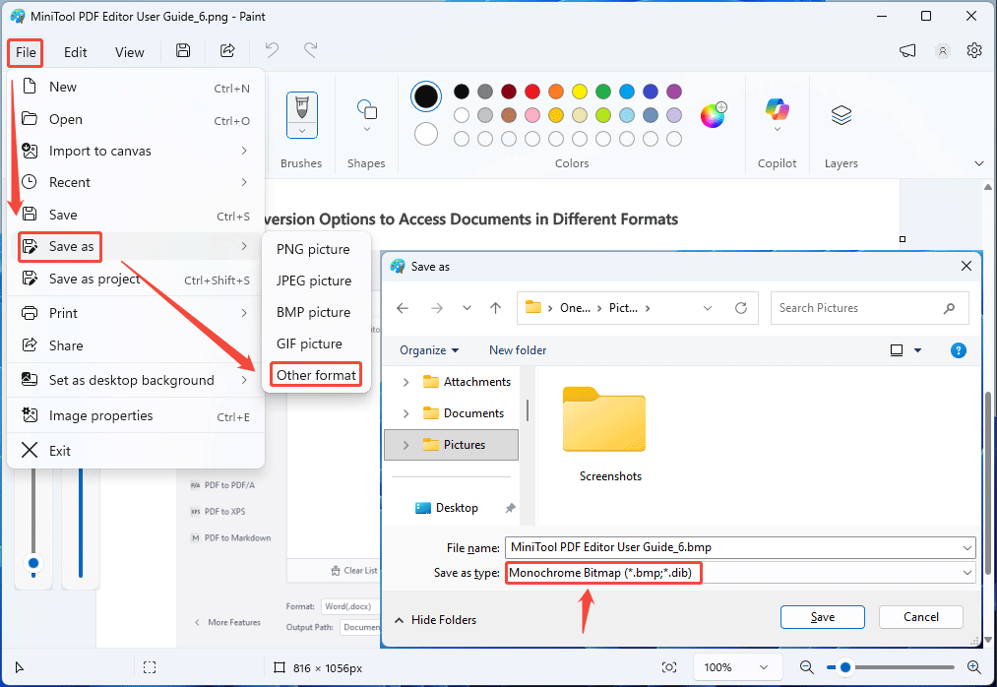
Task: Click the Back arrow in Save as dialog
Action: pos(403,308)
